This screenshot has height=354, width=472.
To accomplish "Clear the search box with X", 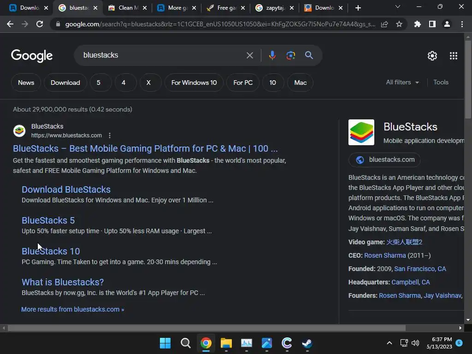I will coord(249,55).
